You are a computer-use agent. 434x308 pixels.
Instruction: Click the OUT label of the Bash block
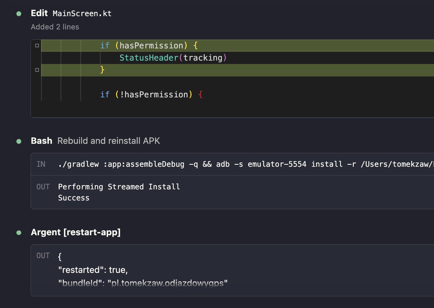43,187
